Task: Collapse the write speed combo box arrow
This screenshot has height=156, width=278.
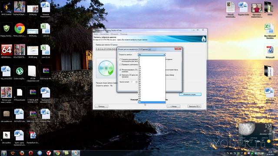Action: click(164, 55)
